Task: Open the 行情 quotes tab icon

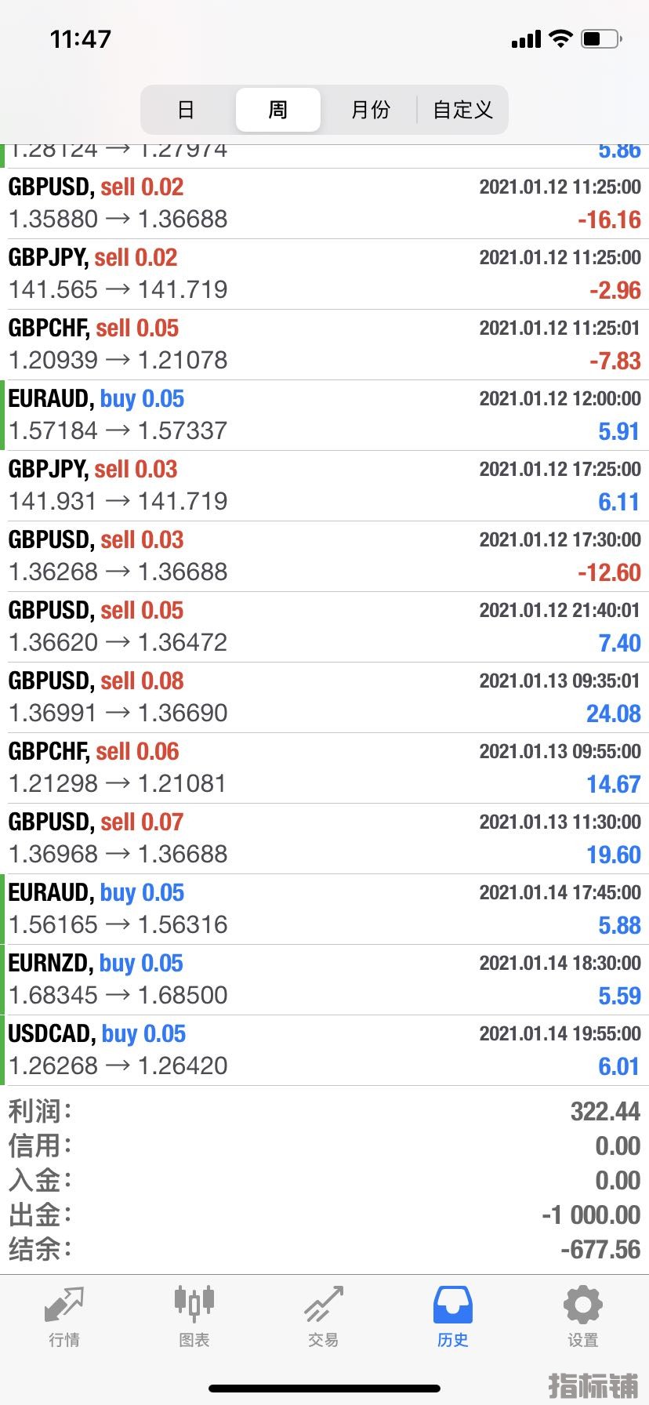Action: point(64,1305)
